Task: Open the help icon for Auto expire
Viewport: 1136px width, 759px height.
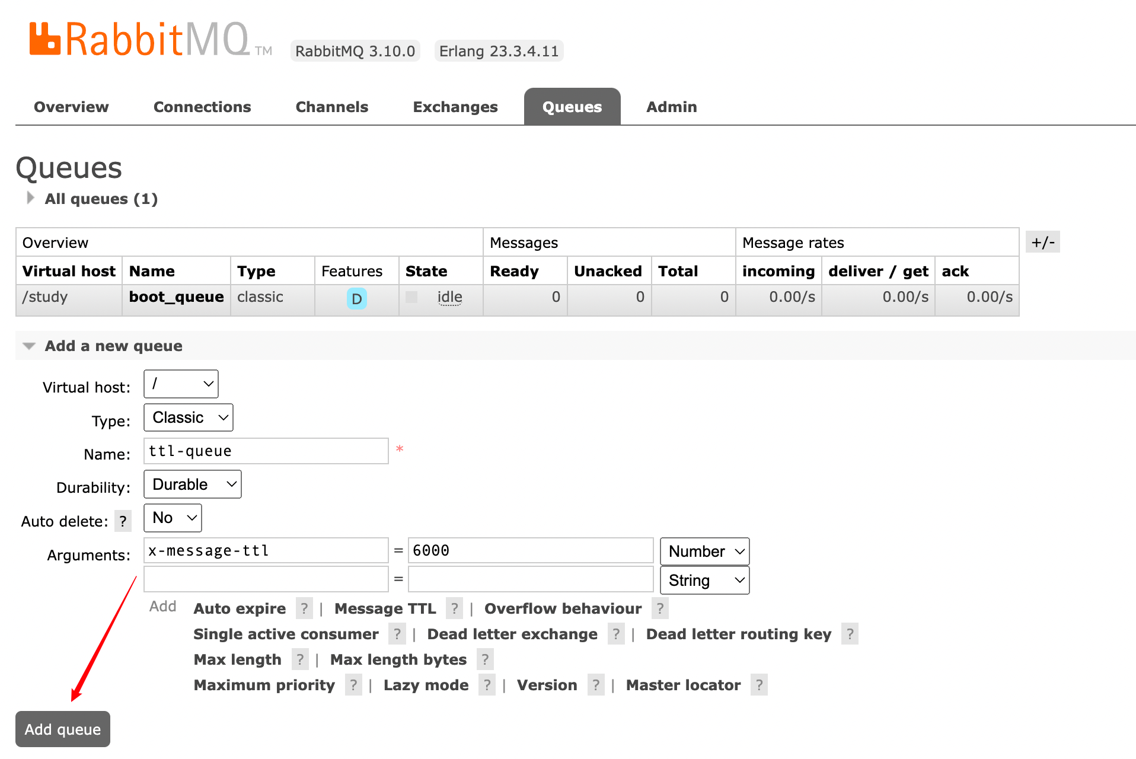Action: tap(304, 608)
